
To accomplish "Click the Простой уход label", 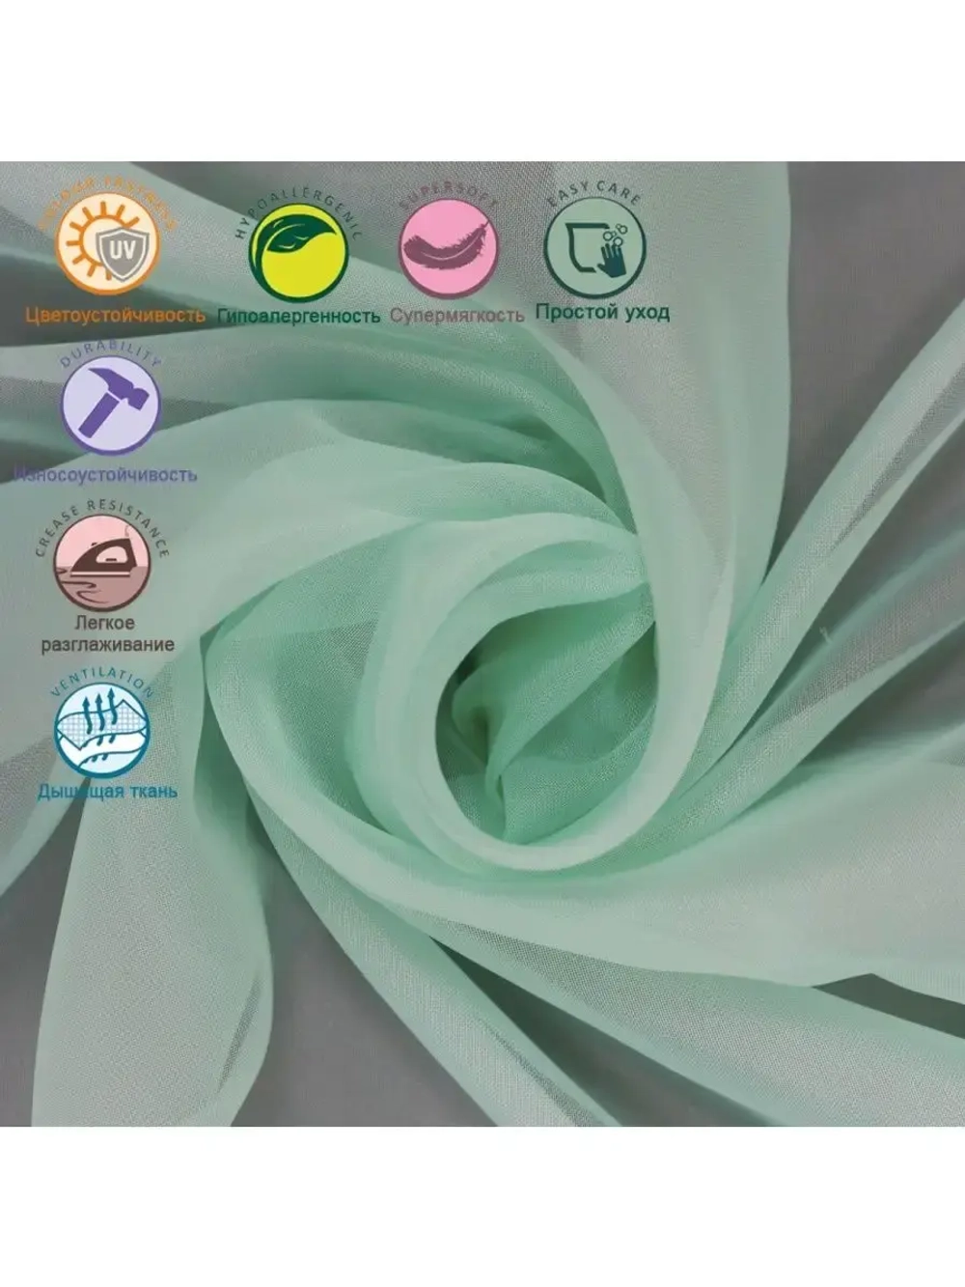I will pyautogui.click(x=602, y=312).
